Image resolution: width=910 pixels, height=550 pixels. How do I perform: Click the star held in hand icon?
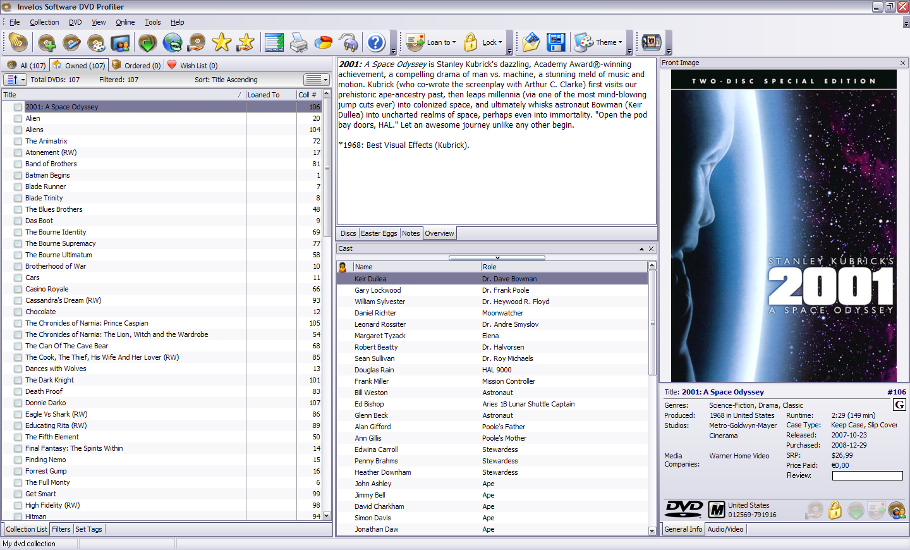pyautogui.click(x=246, y=42)
